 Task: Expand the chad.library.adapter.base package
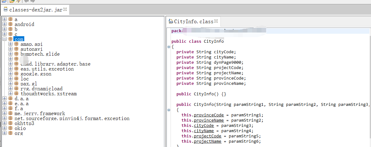click(10, 63)
